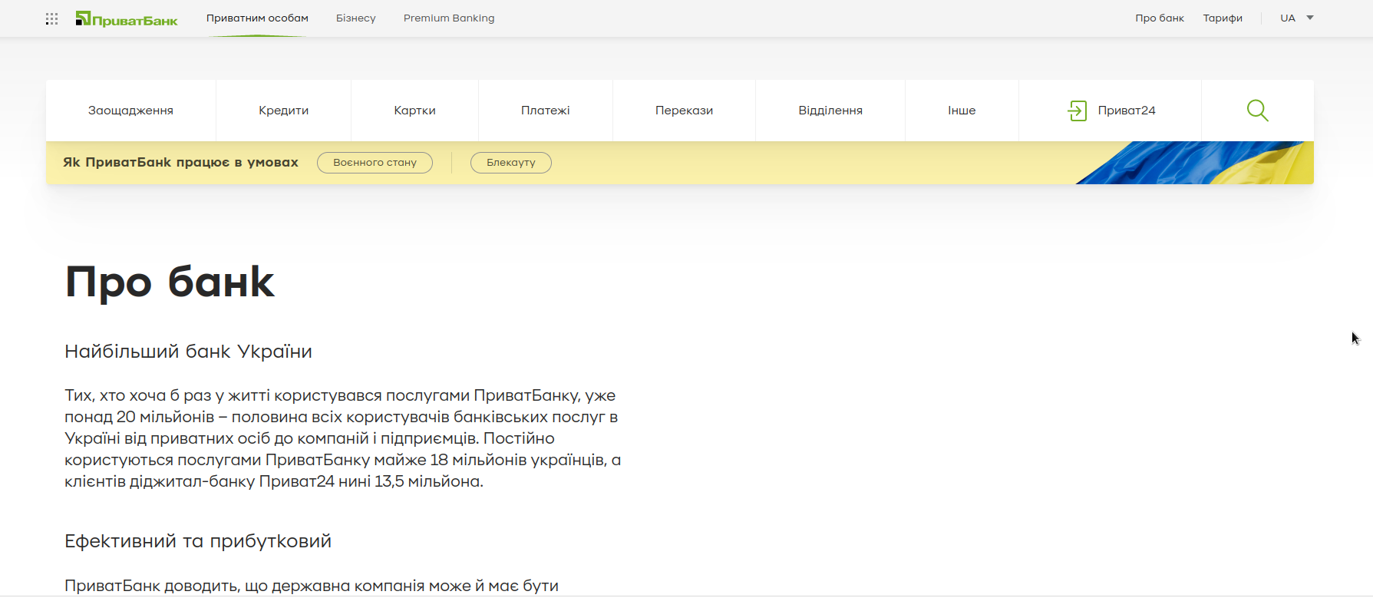Click the Приват24 login arrow icon
This screenshot has width=1373, height=598.
pyautogui.click(x=1078, y=111)
